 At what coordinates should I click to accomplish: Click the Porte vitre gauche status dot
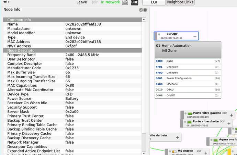pos(185,114)
